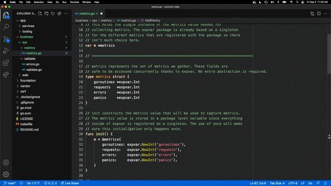Open the Wi-Fi menu bar icon
The image size is (331, 186).
[291, 2]
